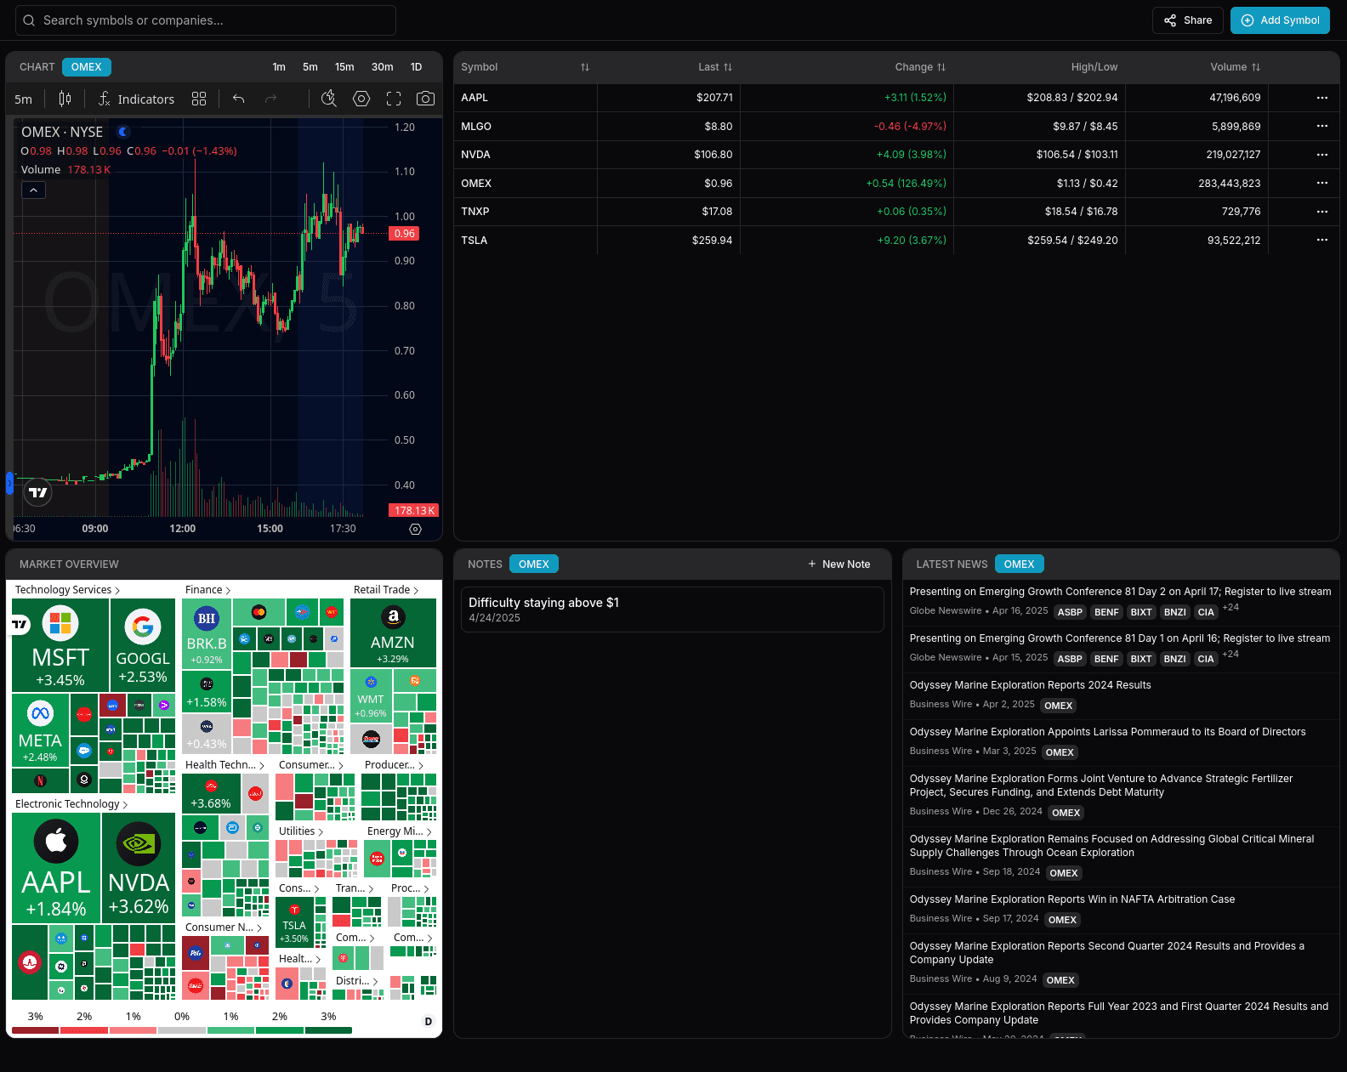The image size is (1347, 1072).
Task: Open the more options menu for NVDA row
Action: click(x=1321, y=155)
